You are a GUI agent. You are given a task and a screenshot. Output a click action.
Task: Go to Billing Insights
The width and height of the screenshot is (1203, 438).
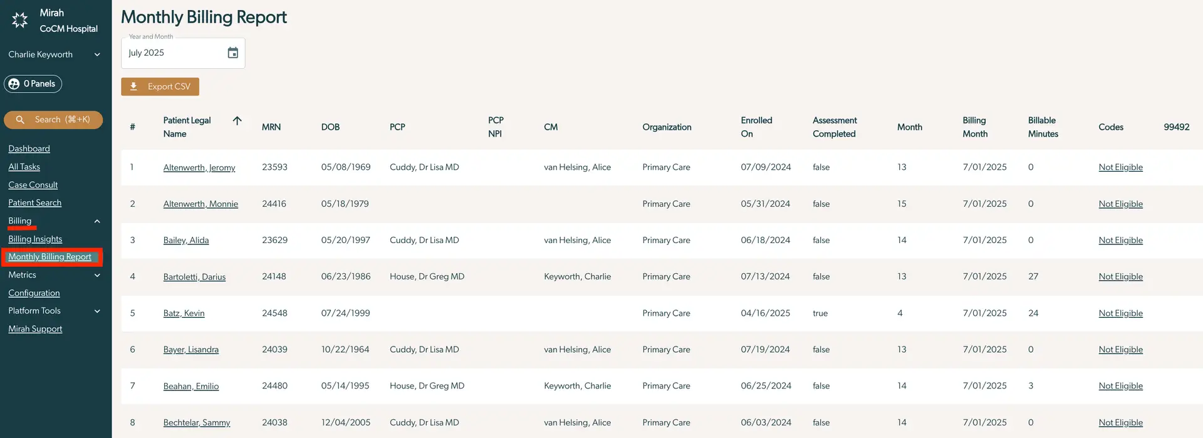pos(35,239)
